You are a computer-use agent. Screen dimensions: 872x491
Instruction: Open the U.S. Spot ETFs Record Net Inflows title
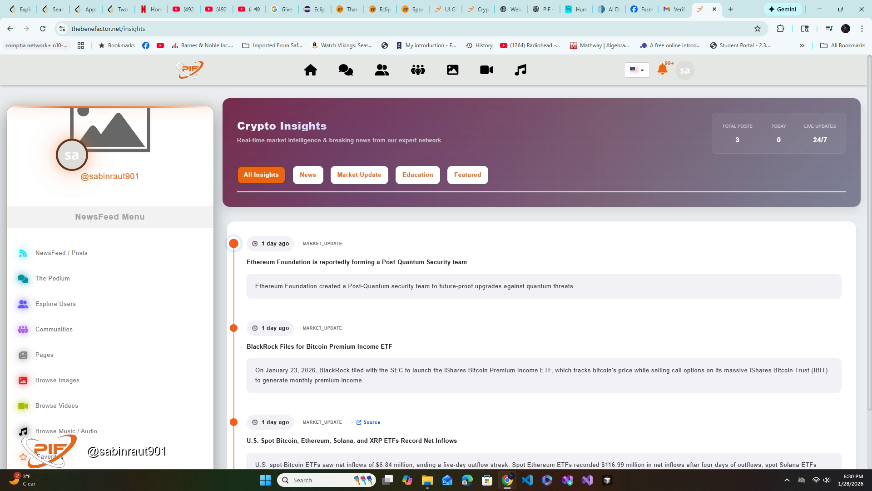click(352, 441)
